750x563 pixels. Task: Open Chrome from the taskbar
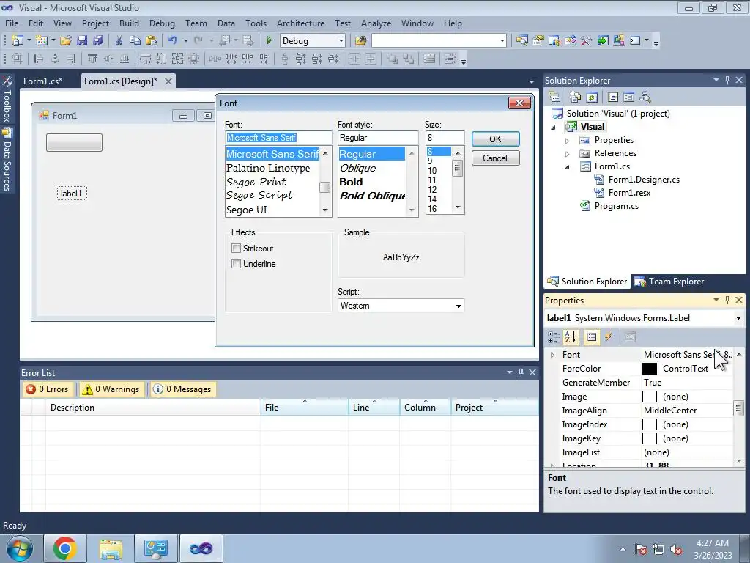tap(65, 548)
